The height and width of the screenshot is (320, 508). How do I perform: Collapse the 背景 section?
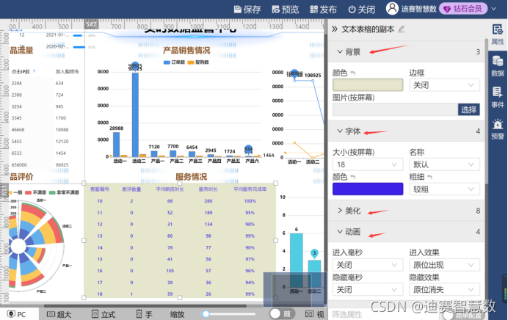pyautogui.click(x=340, y=51)
